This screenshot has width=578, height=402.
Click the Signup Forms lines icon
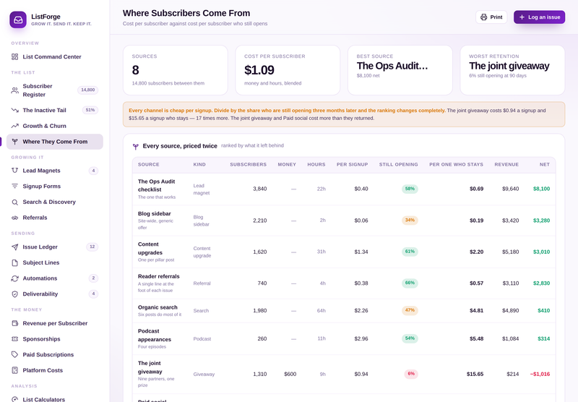point(14,187)
